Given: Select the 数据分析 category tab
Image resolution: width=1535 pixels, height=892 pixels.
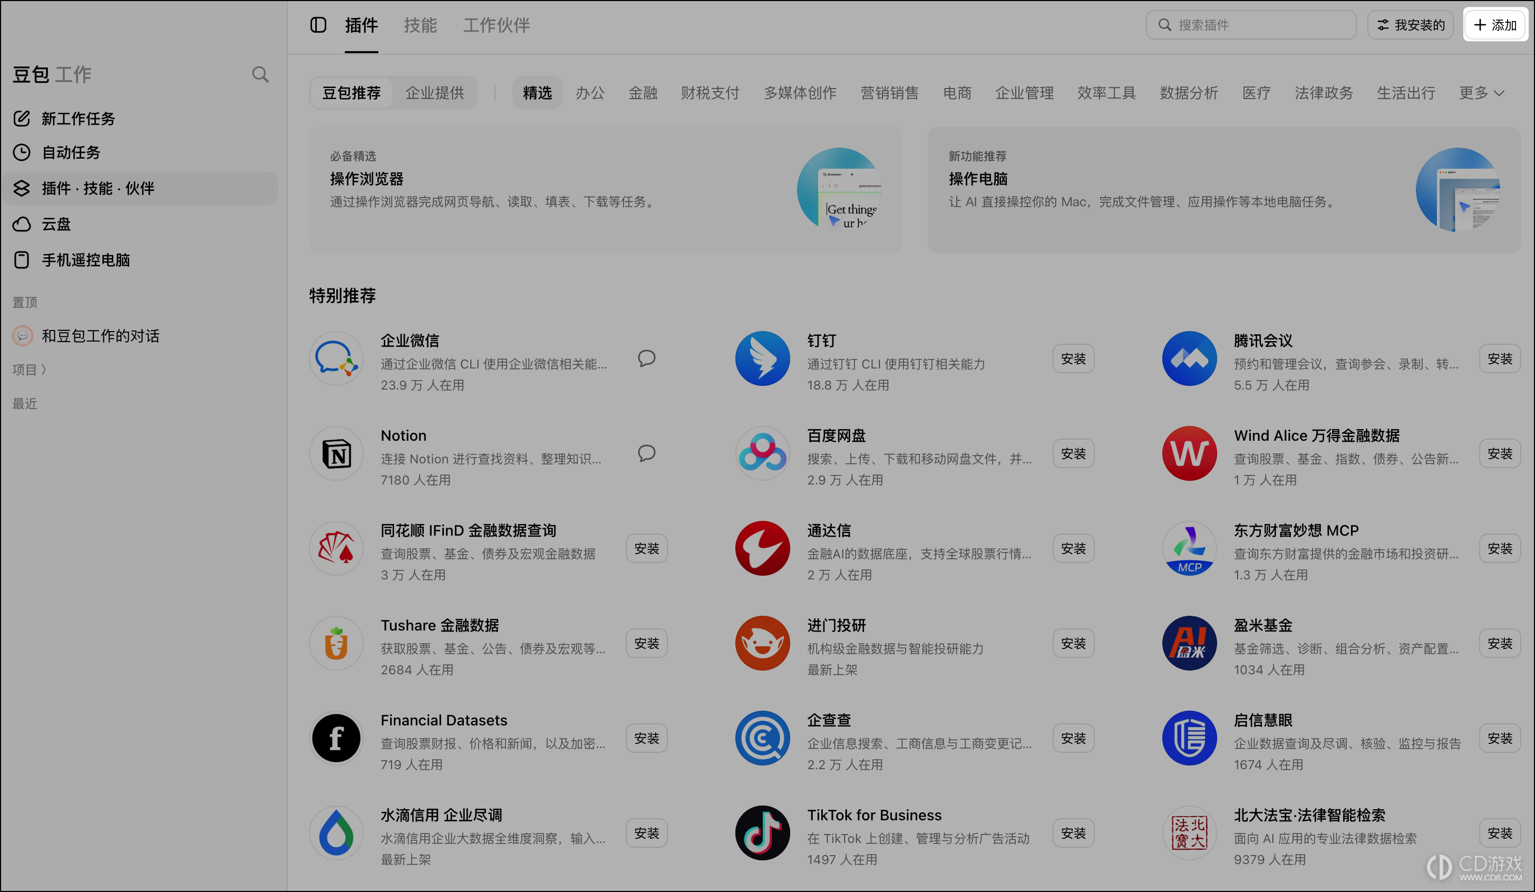Looking at the screenshot, I should 1188,93.
